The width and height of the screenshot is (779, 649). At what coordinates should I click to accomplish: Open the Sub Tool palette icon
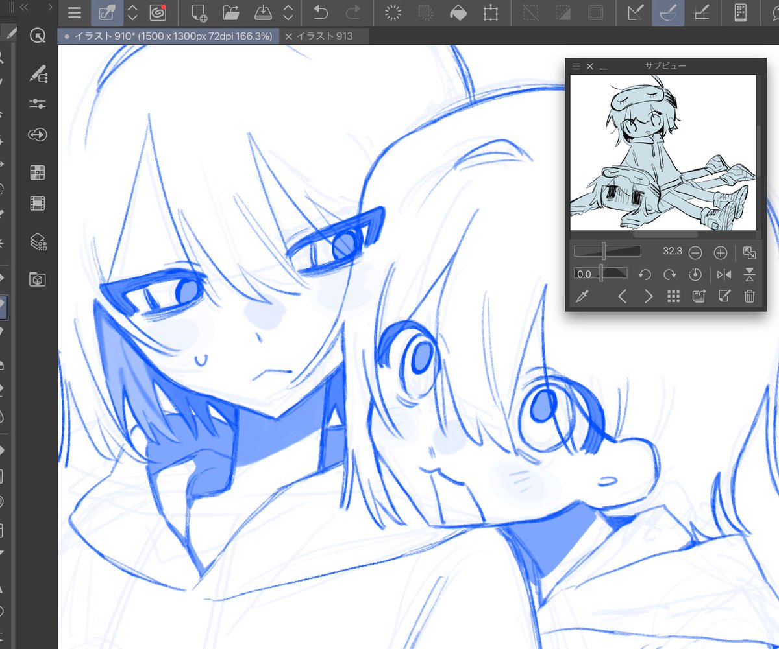[38, 74]
